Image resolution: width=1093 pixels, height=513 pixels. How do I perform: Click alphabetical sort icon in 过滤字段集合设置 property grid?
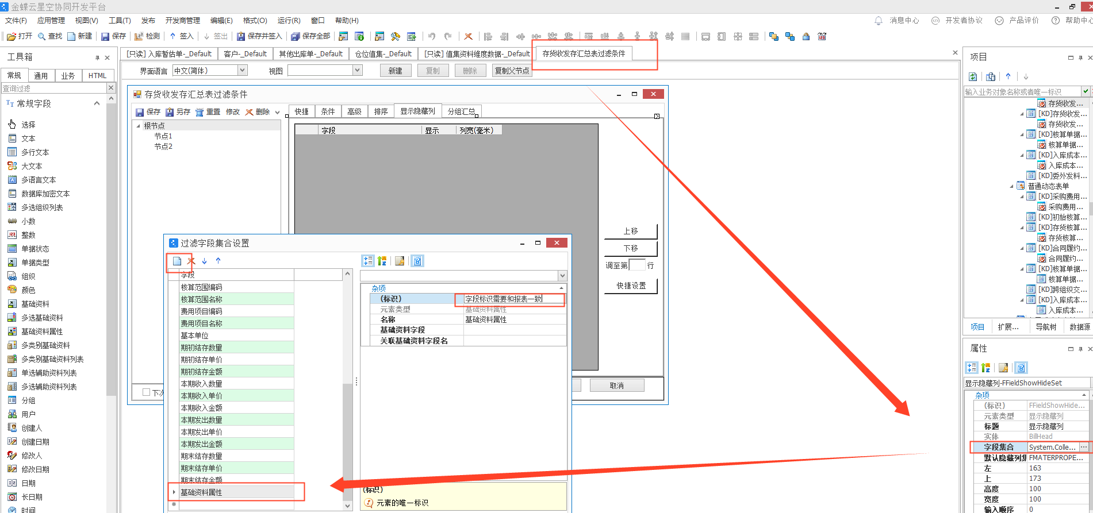click(382, 261)
